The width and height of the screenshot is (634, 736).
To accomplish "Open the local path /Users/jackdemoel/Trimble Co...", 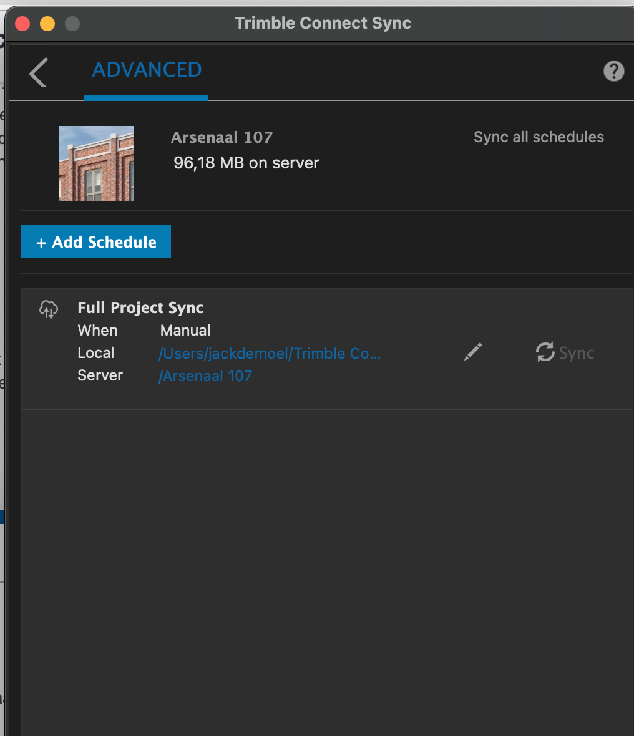I will [x=270, y=353].
